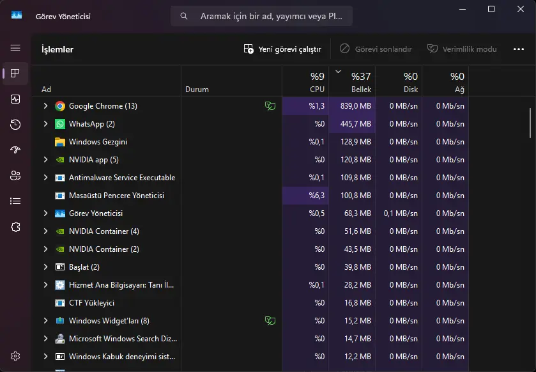This screenshot has height=372, width=536.
Task: Expand the NVIDIA app (5) group
Action: click(x=45, y=160)
